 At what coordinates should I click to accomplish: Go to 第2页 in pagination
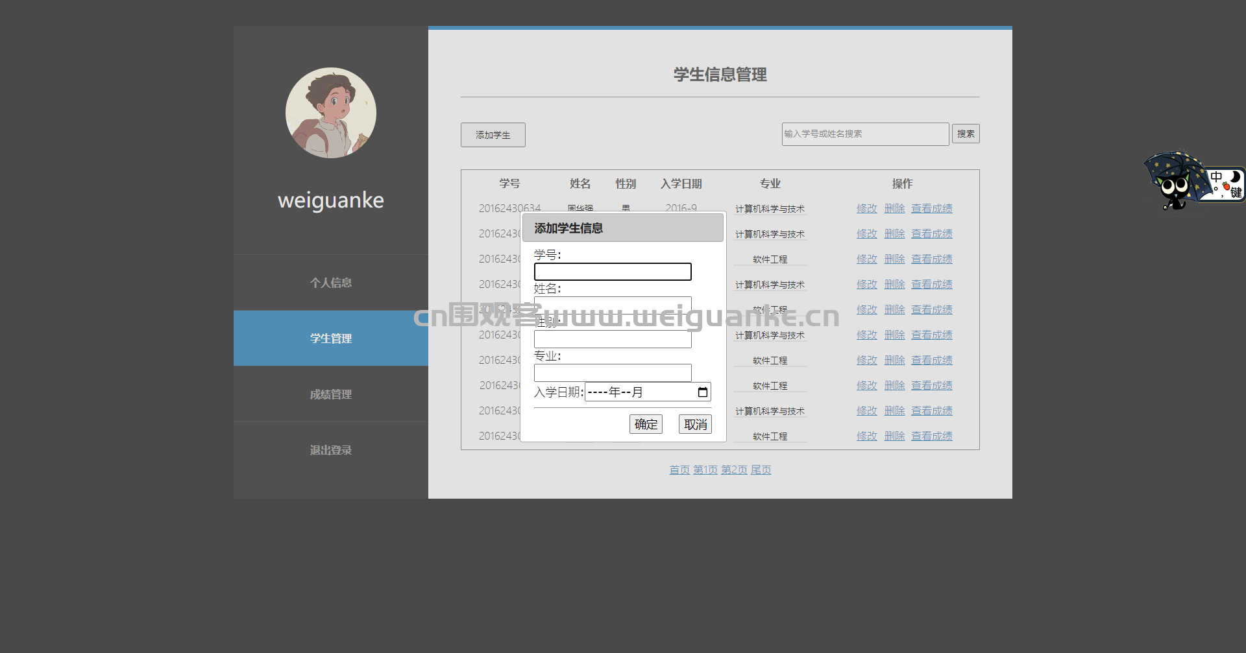[734, 470]
